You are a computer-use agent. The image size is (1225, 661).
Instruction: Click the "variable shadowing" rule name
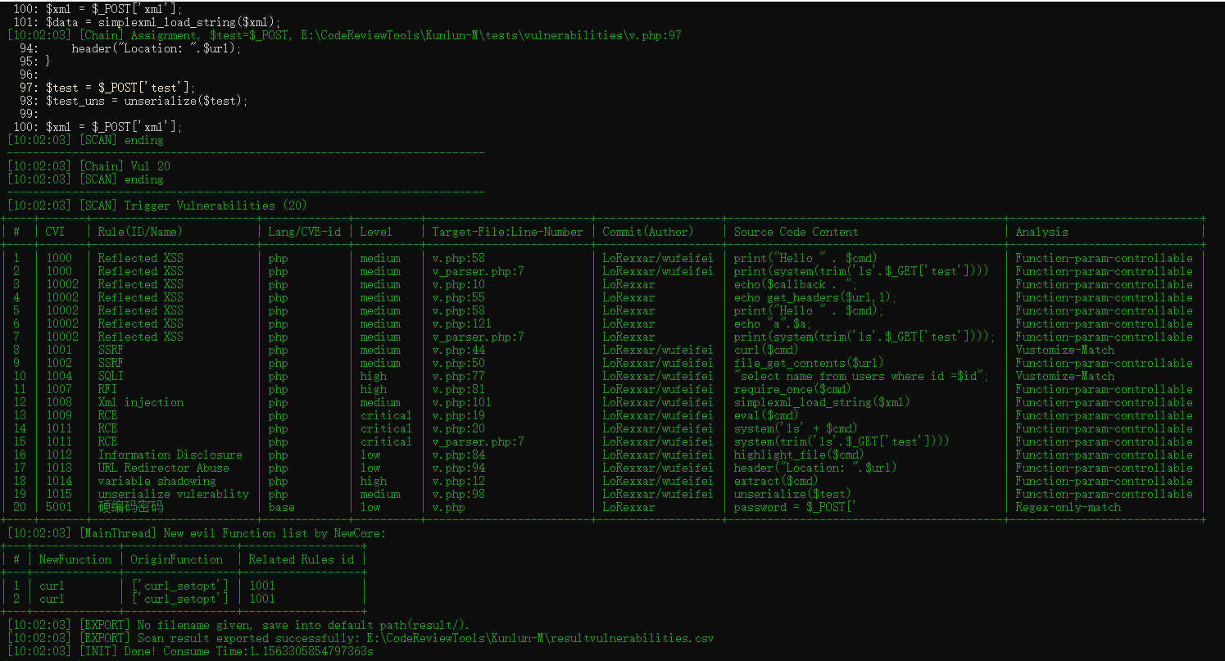(157, 481)
